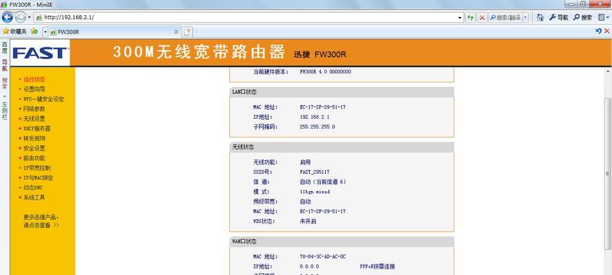Click WDS状态 未开启 value
The width and height of the screenshot is (612, 275).
pyautogui.click(x=308, y=221)
